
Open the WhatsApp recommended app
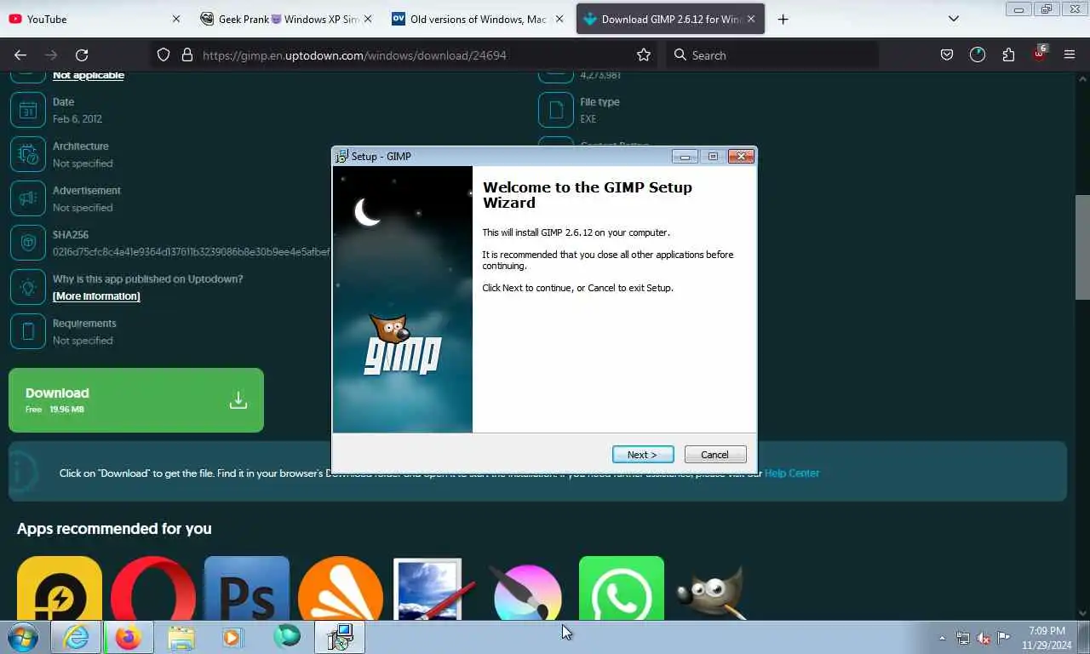(622, 588)
